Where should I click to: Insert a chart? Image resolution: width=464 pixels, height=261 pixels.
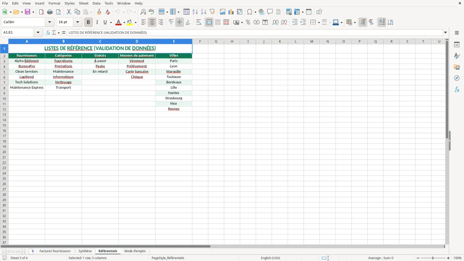231,12
